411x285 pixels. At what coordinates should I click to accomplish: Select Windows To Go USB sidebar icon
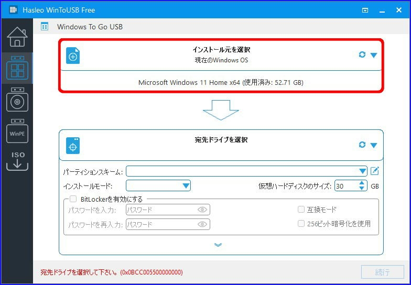point(17,68)
